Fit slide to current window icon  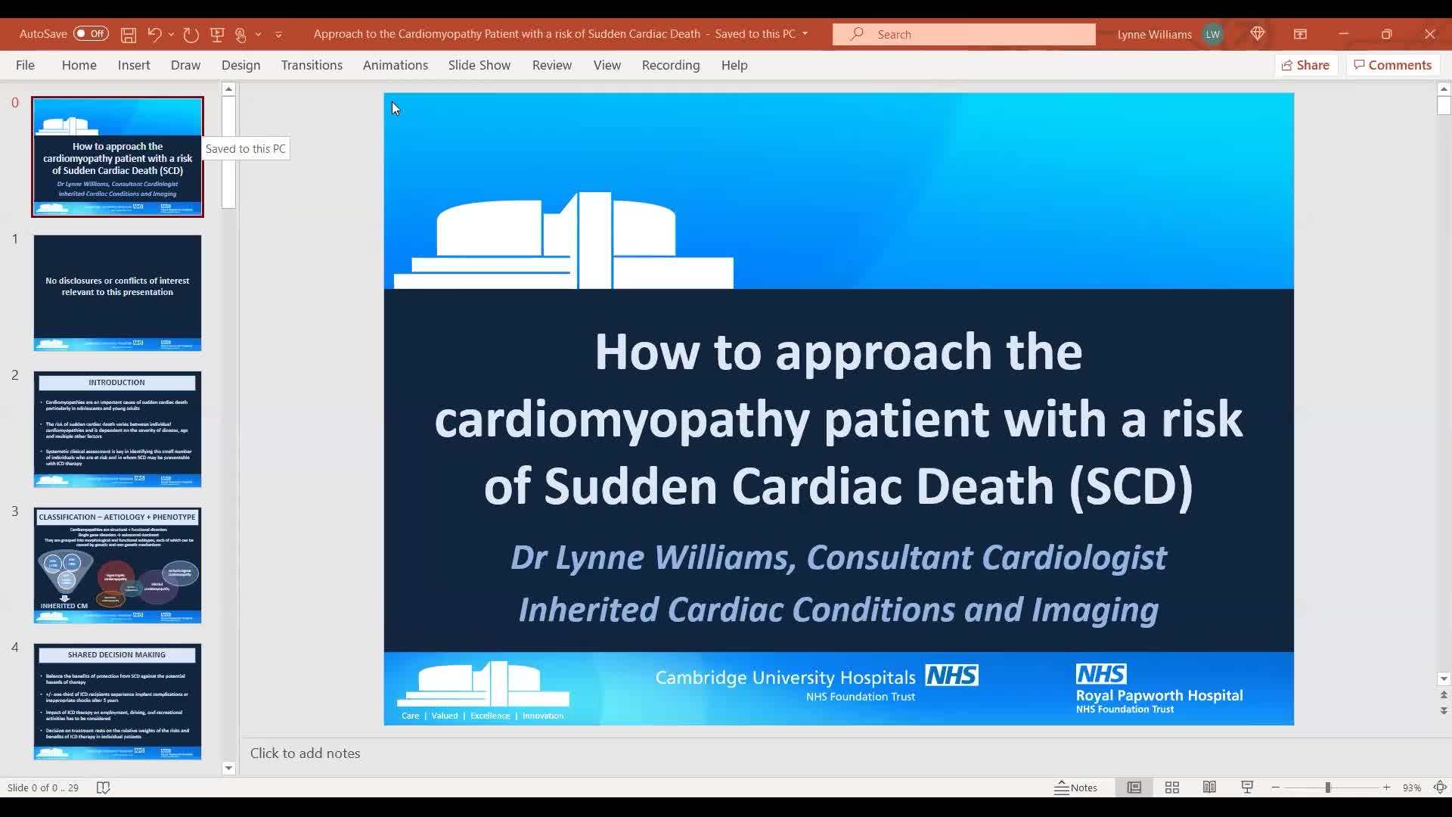(x=1440, y=787)
